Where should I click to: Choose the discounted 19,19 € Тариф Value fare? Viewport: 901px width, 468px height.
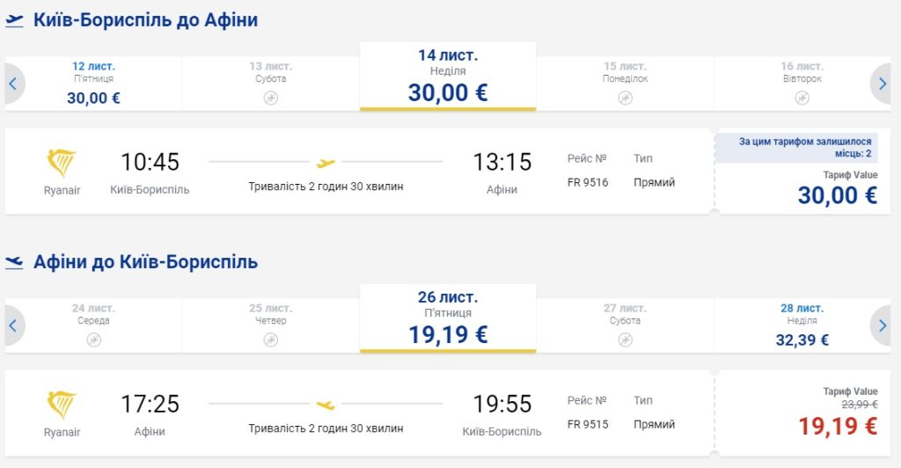point(837,427)
